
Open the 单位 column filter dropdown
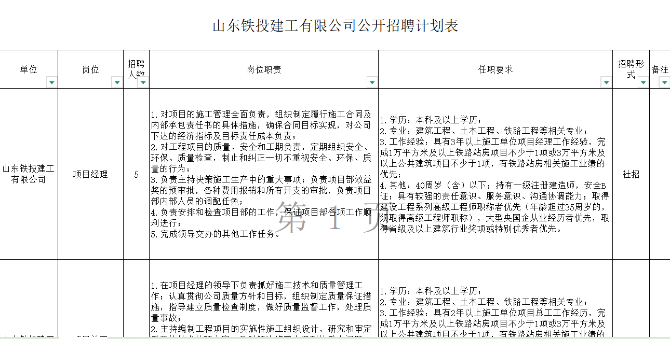(x=51, y=82)
